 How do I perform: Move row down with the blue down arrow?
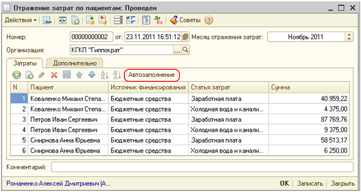(x=92, y=75)
